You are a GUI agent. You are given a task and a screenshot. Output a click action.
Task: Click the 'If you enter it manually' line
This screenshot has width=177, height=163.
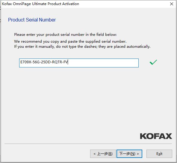click(82, 47)
